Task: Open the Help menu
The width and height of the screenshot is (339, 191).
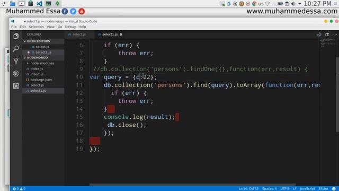Action: (x=82, y=27)
